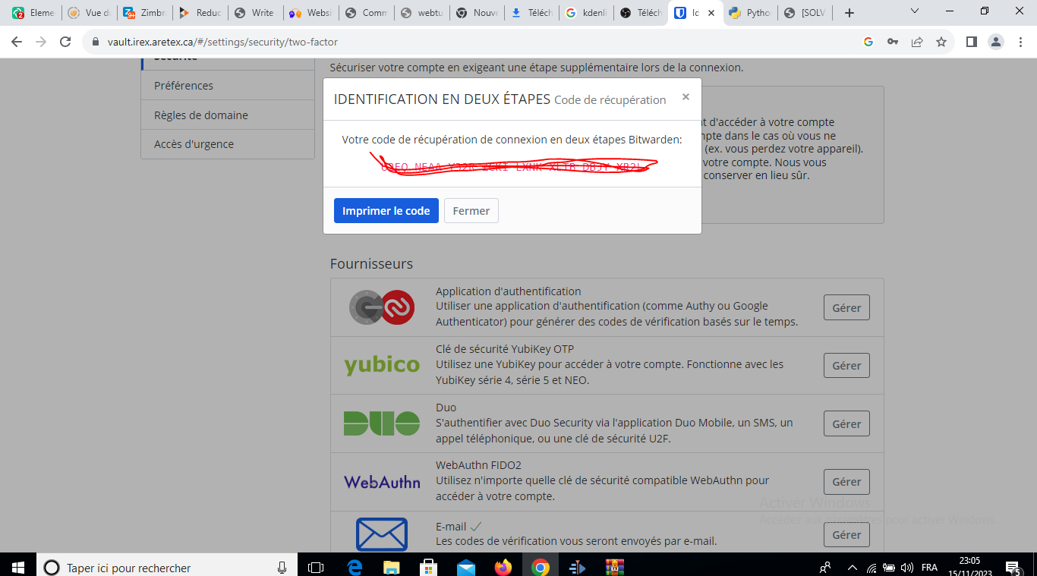Open Task View on the taskbar
1037x576 pixels.
click(316, 567)
